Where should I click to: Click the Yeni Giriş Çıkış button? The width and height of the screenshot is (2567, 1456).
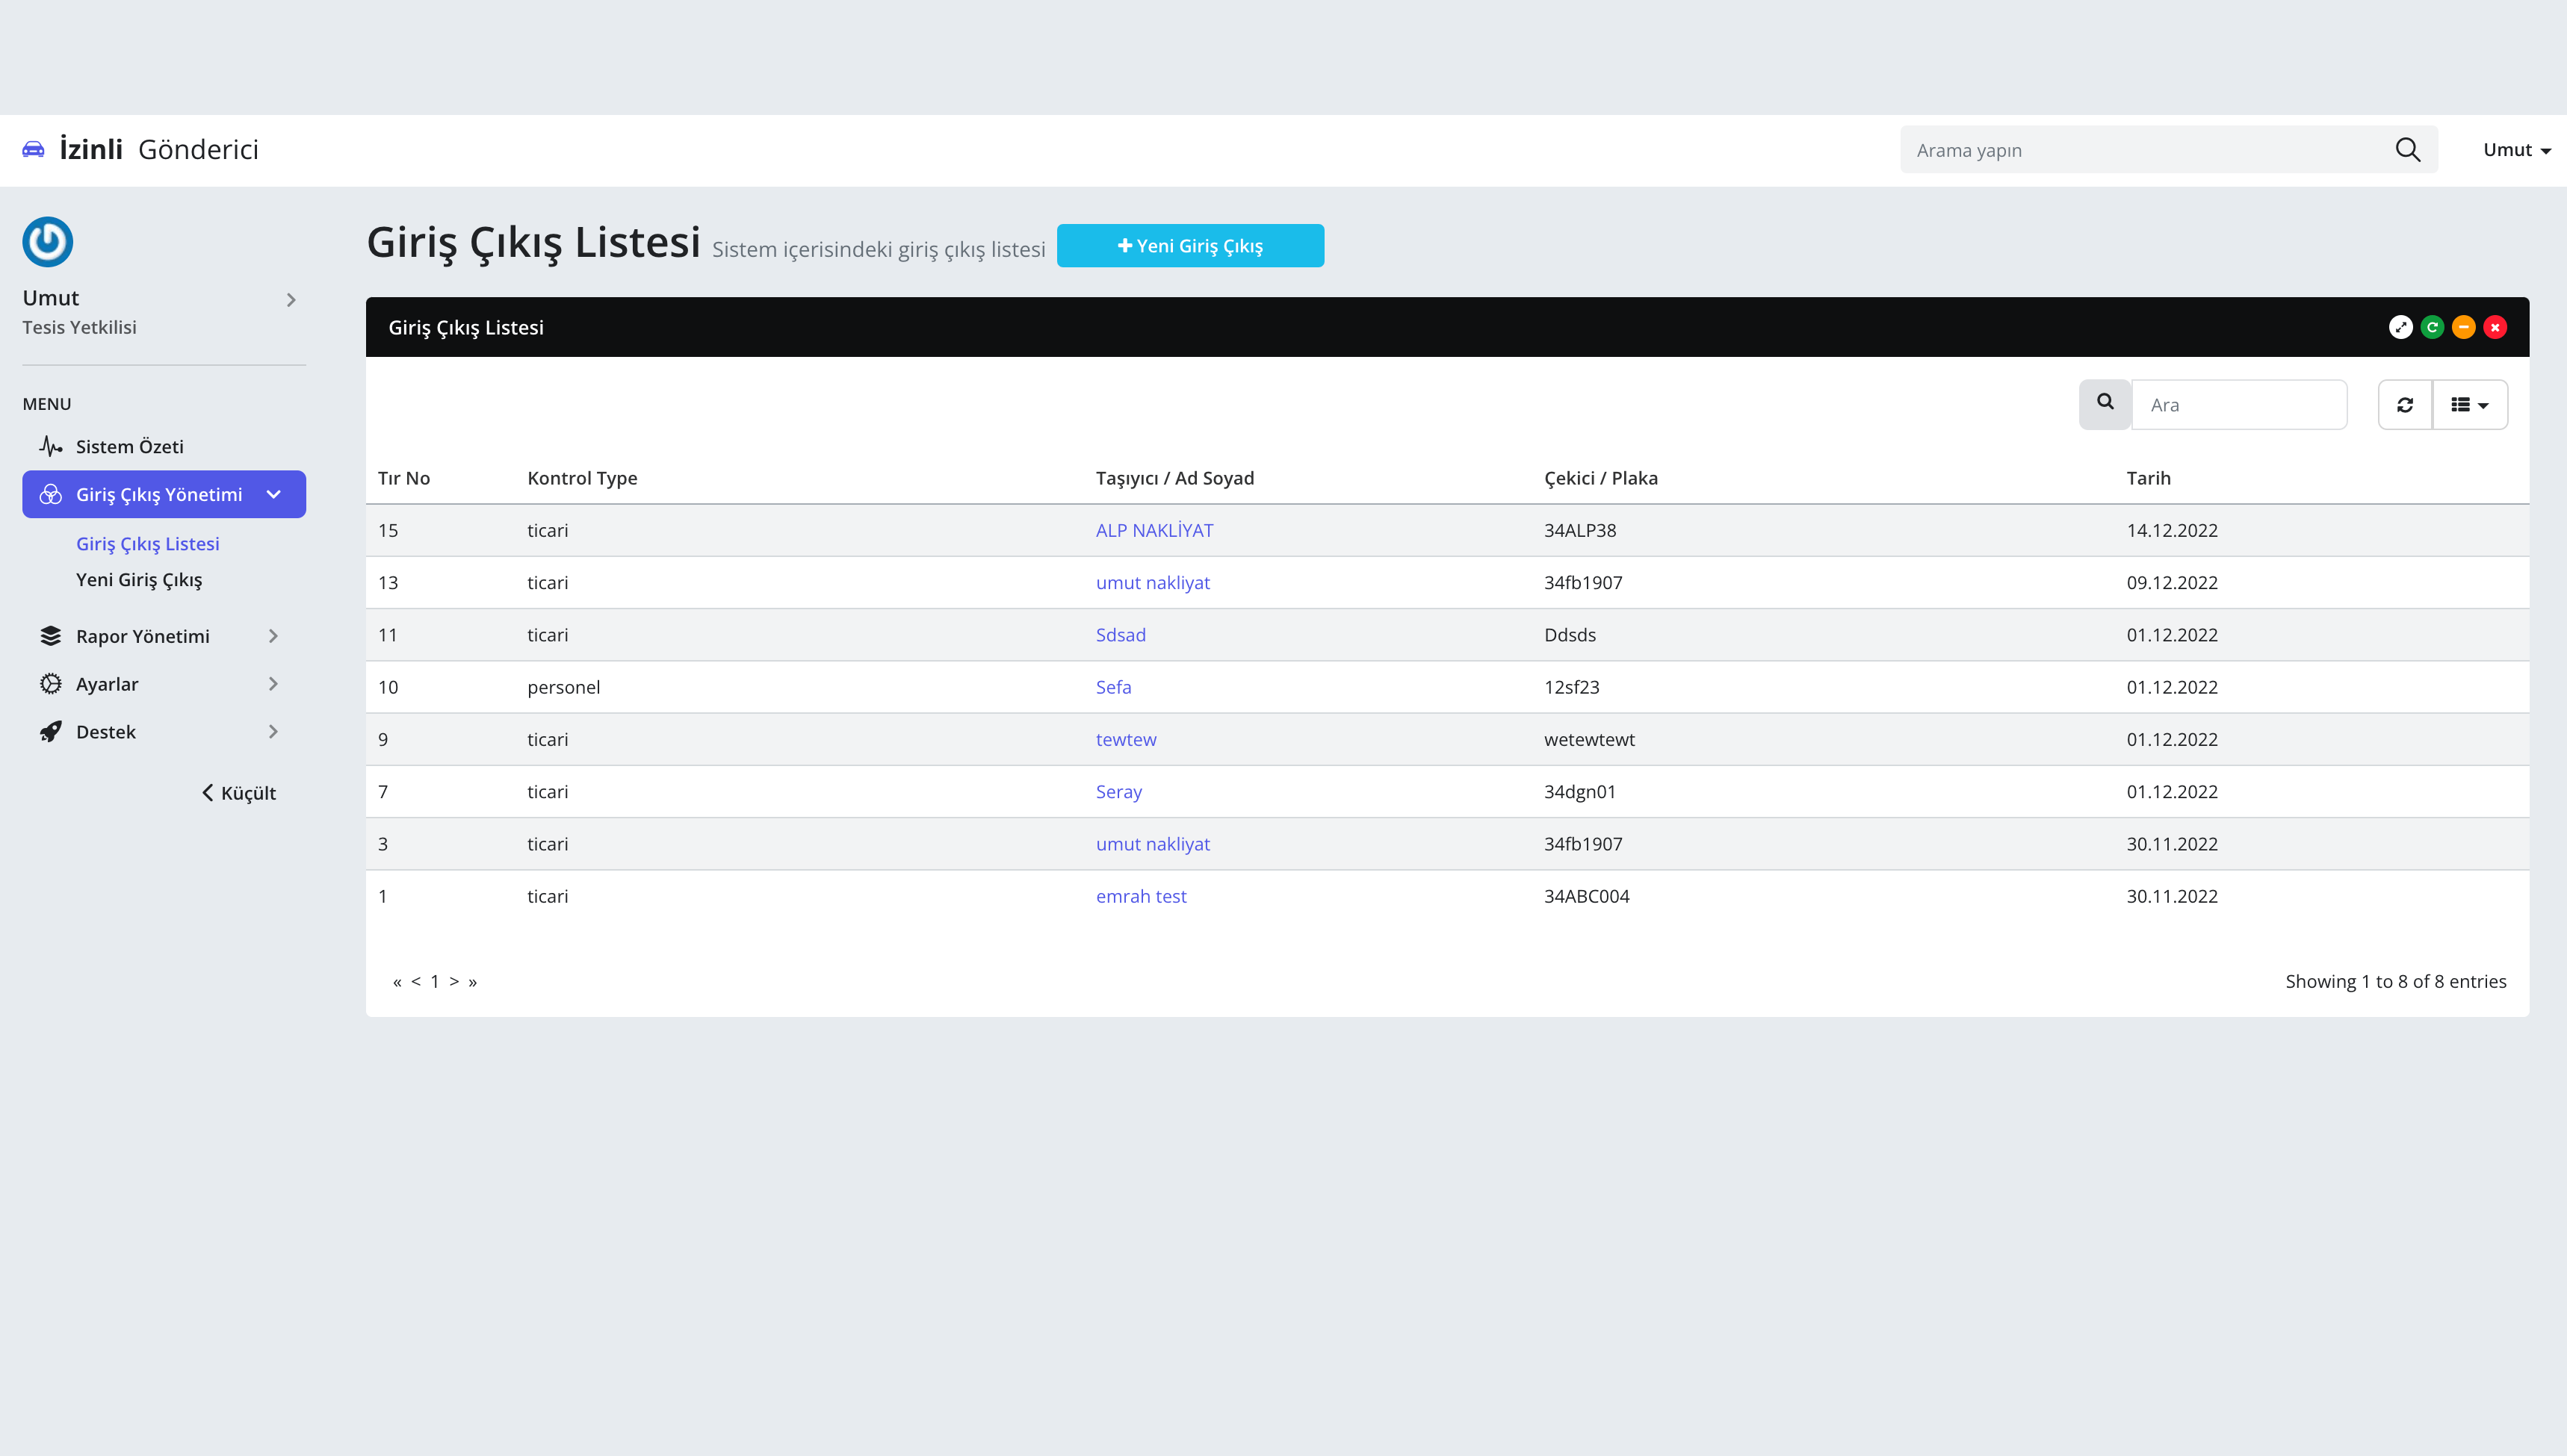coord(1189,245)
